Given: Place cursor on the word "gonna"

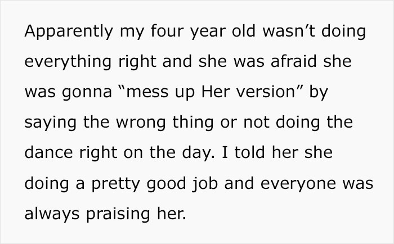Looking at the screenshot, I should point(87,93).
